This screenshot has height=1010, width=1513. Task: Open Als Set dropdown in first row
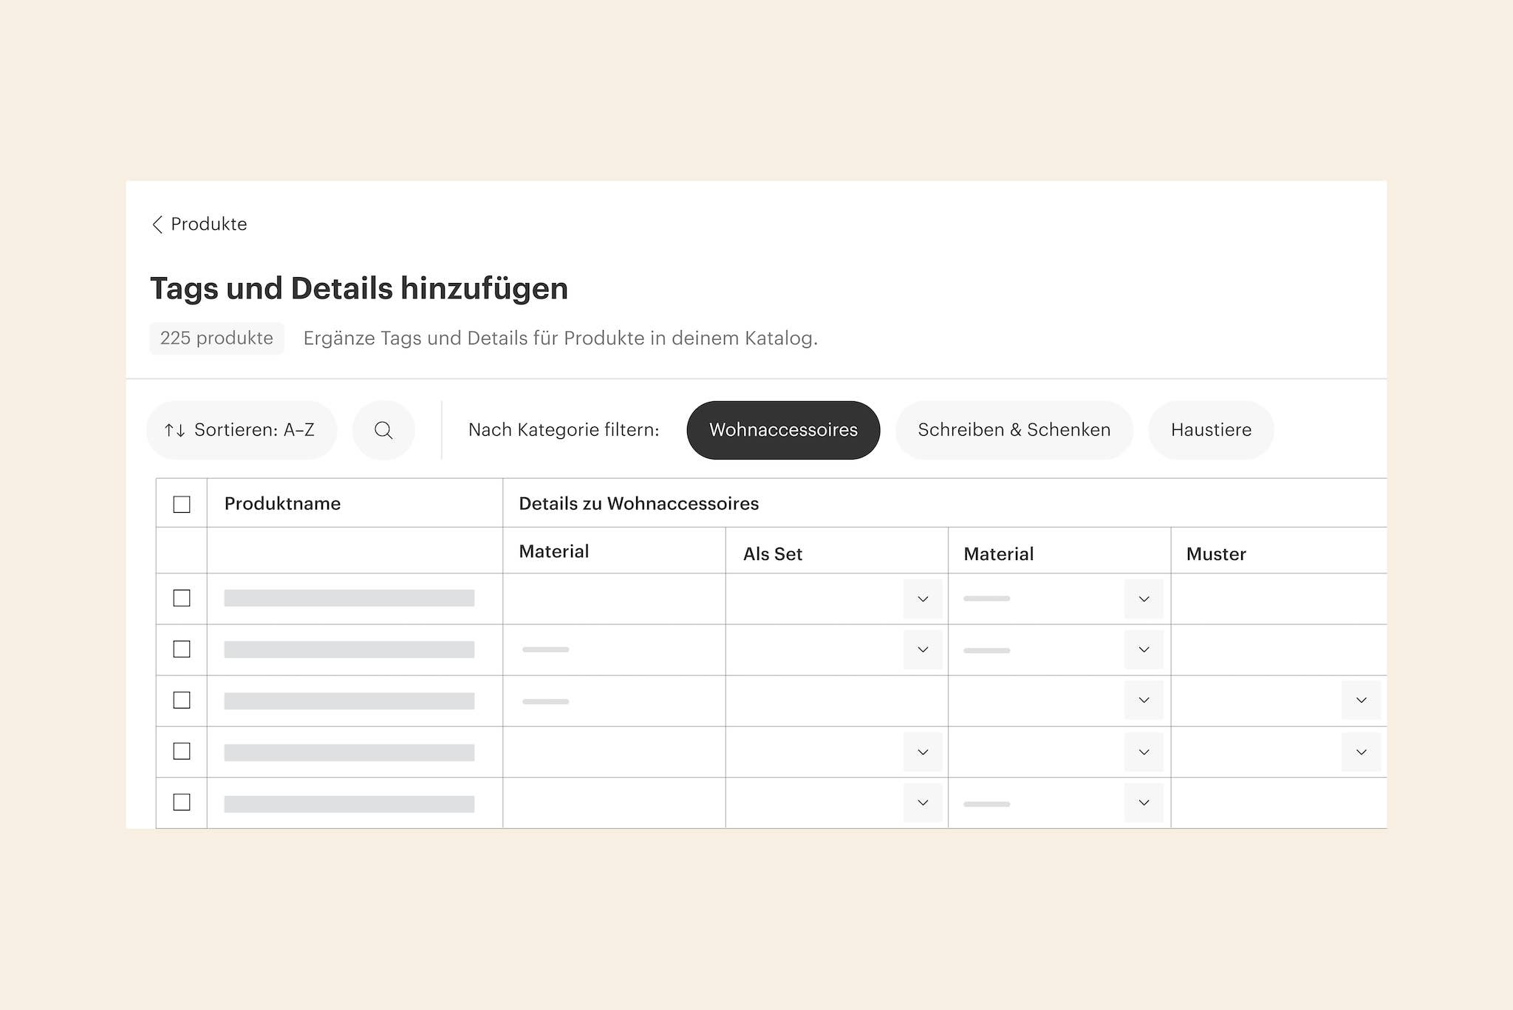click(922, 598)
